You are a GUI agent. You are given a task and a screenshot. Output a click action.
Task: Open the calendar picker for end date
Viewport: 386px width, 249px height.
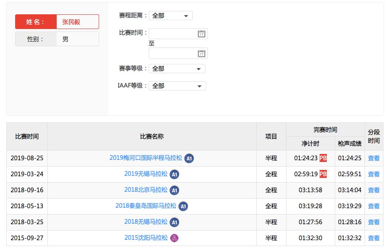coord(201,53)
